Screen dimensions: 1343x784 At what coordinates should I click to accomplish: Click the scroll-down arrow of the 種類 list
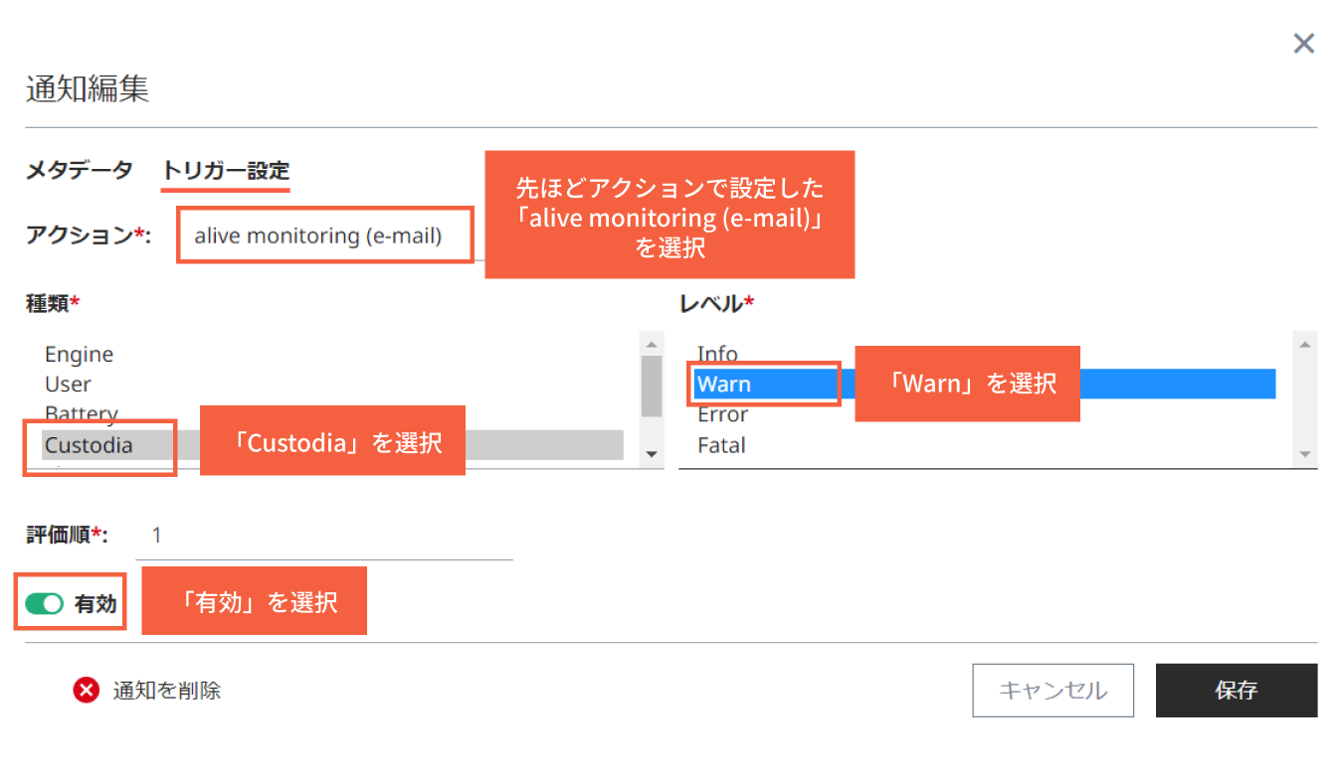[x=652, y=455]
